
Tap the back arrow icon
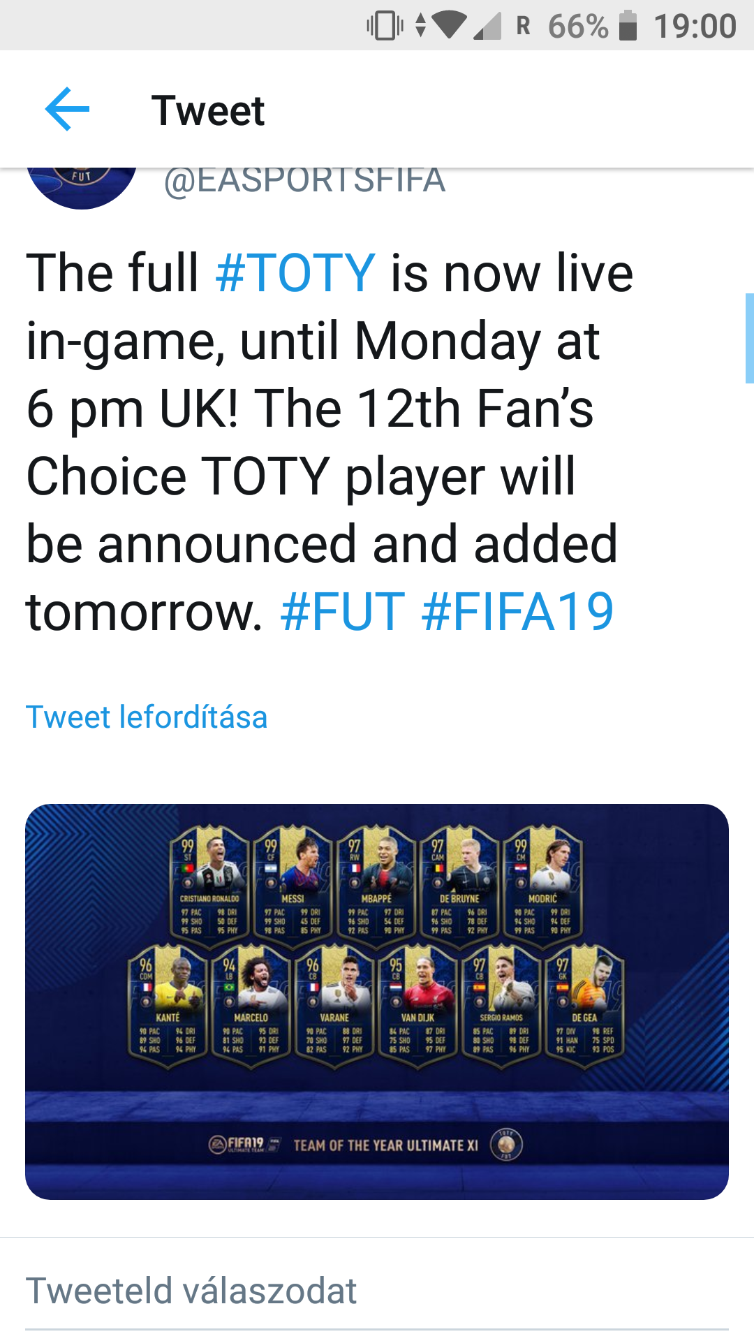[x=67, y=109]
